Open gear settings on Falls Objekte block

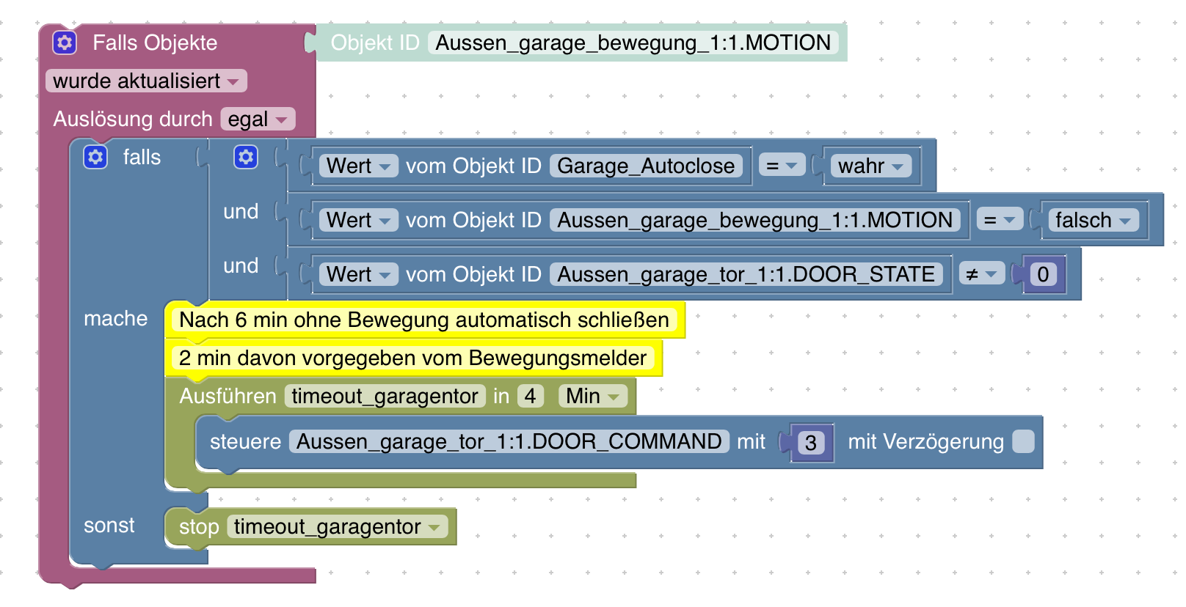tap(65, 43)
